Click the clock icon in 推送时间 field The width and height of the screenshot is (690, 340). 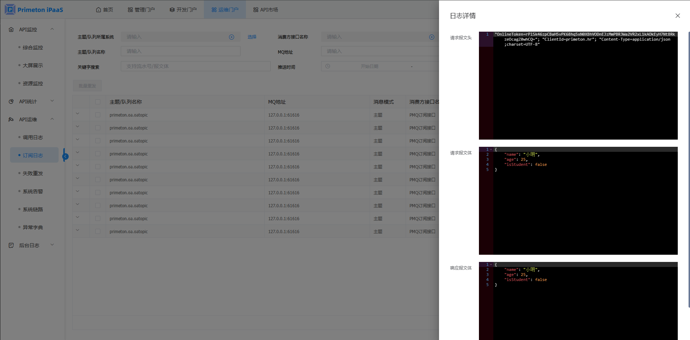[328, 67]
